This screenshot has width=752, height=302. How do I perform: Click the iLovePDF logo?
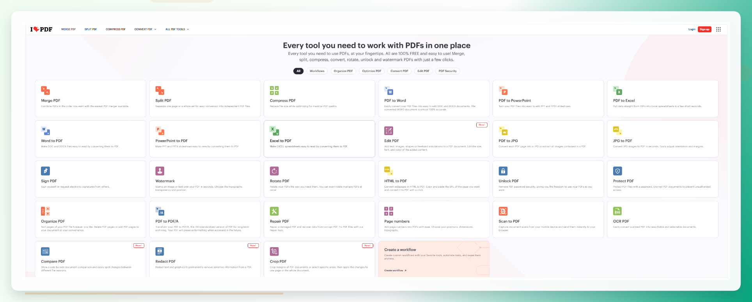(41, 29)
